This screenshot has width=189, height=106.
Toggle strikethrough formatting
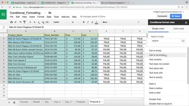92,22
